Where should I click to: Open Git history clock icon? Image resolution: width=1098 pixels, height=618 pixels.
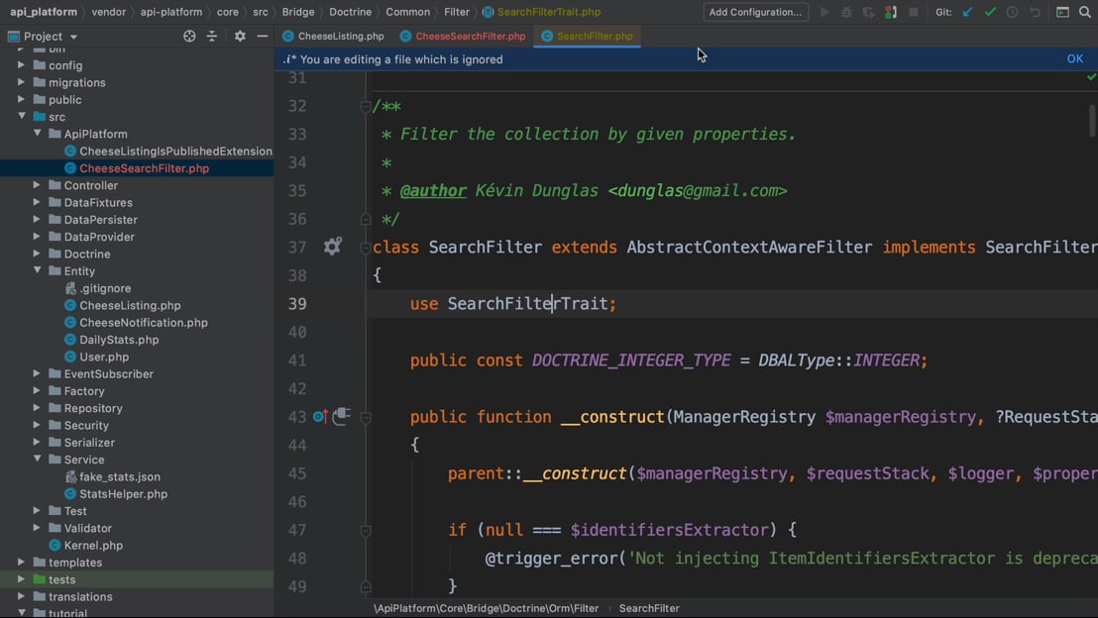1013,12
